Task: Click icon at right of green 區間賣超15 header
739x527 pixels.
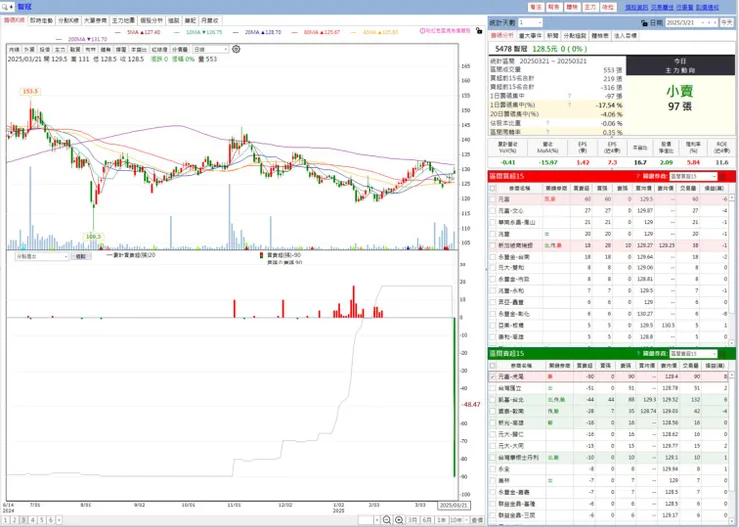Action: tap(722, 353)
